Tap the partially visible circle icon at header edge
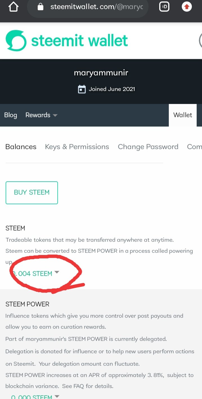The width and height of the screenshot is (202, 399). click(200, 41)
